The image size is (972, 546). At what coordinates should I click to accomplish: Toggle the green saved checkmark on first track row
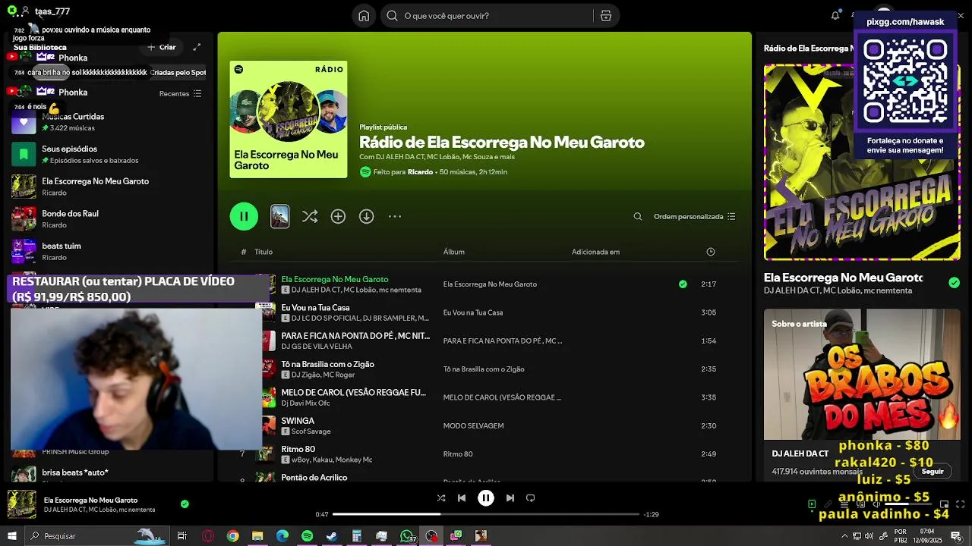683,284
